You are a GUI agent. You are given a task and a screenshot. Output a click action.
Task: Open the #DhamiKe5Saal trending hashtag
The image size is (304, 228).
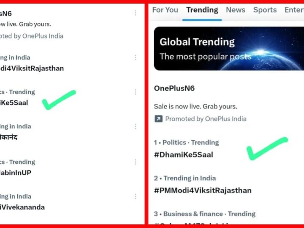(183, 155)
